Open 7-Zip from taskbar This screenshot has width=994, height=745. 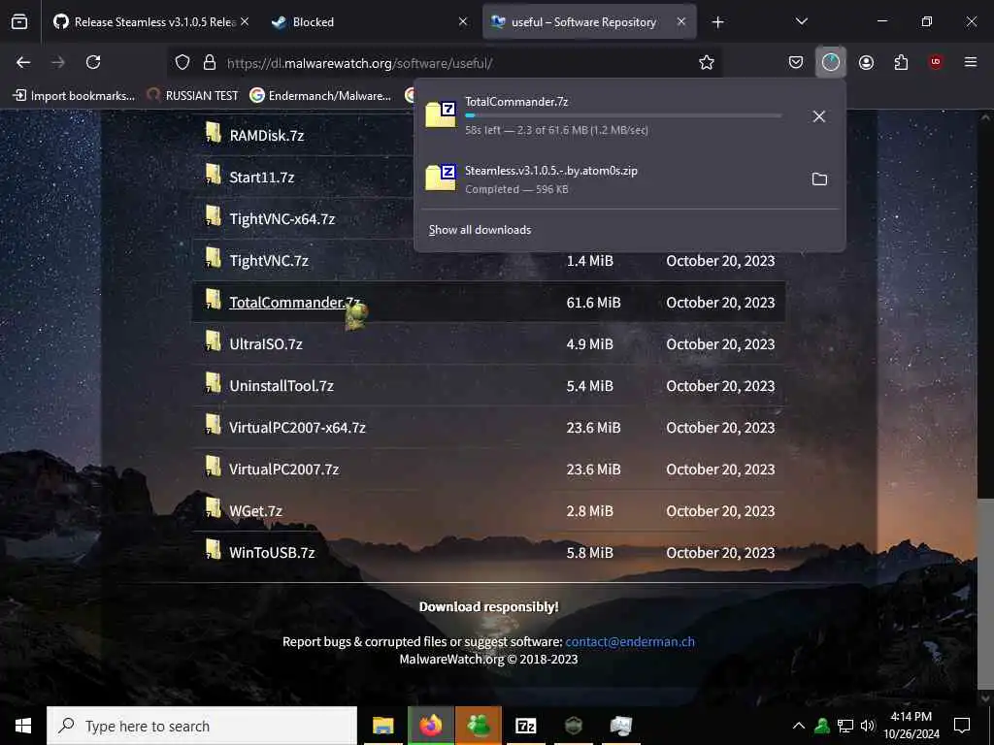point(525,726)
